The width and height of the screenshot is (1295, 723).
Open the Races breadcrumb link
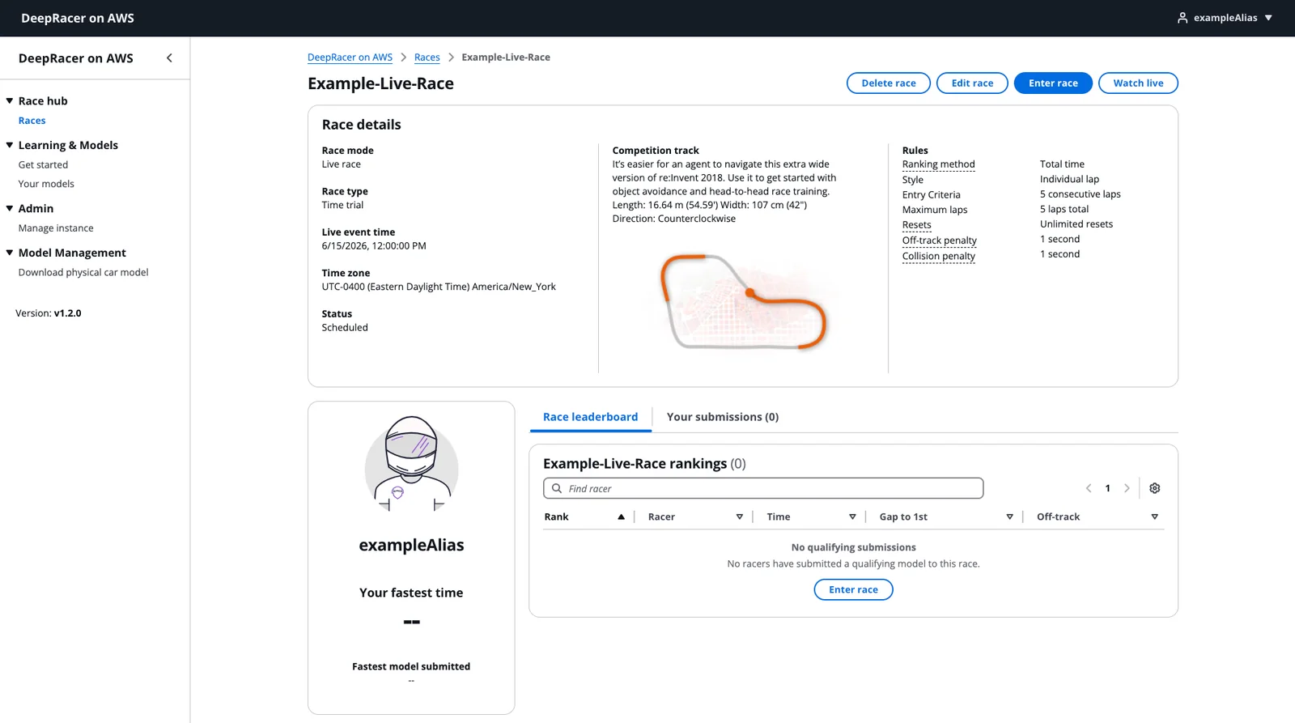(x=427, y=57)
